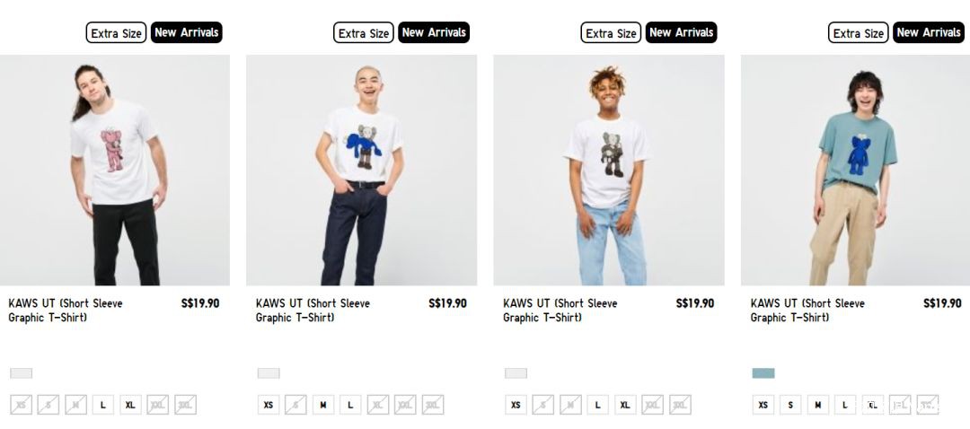
Task: Click New Arrivals badge above brown figure shirt
Action: pyautogui.click(x=681, y=33)
